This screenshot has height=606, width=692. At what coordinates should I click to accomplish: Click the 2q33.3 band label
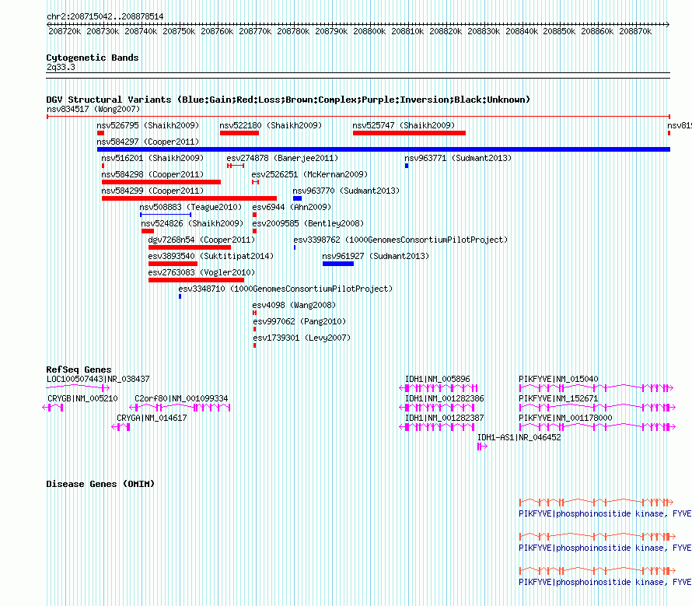61,67
